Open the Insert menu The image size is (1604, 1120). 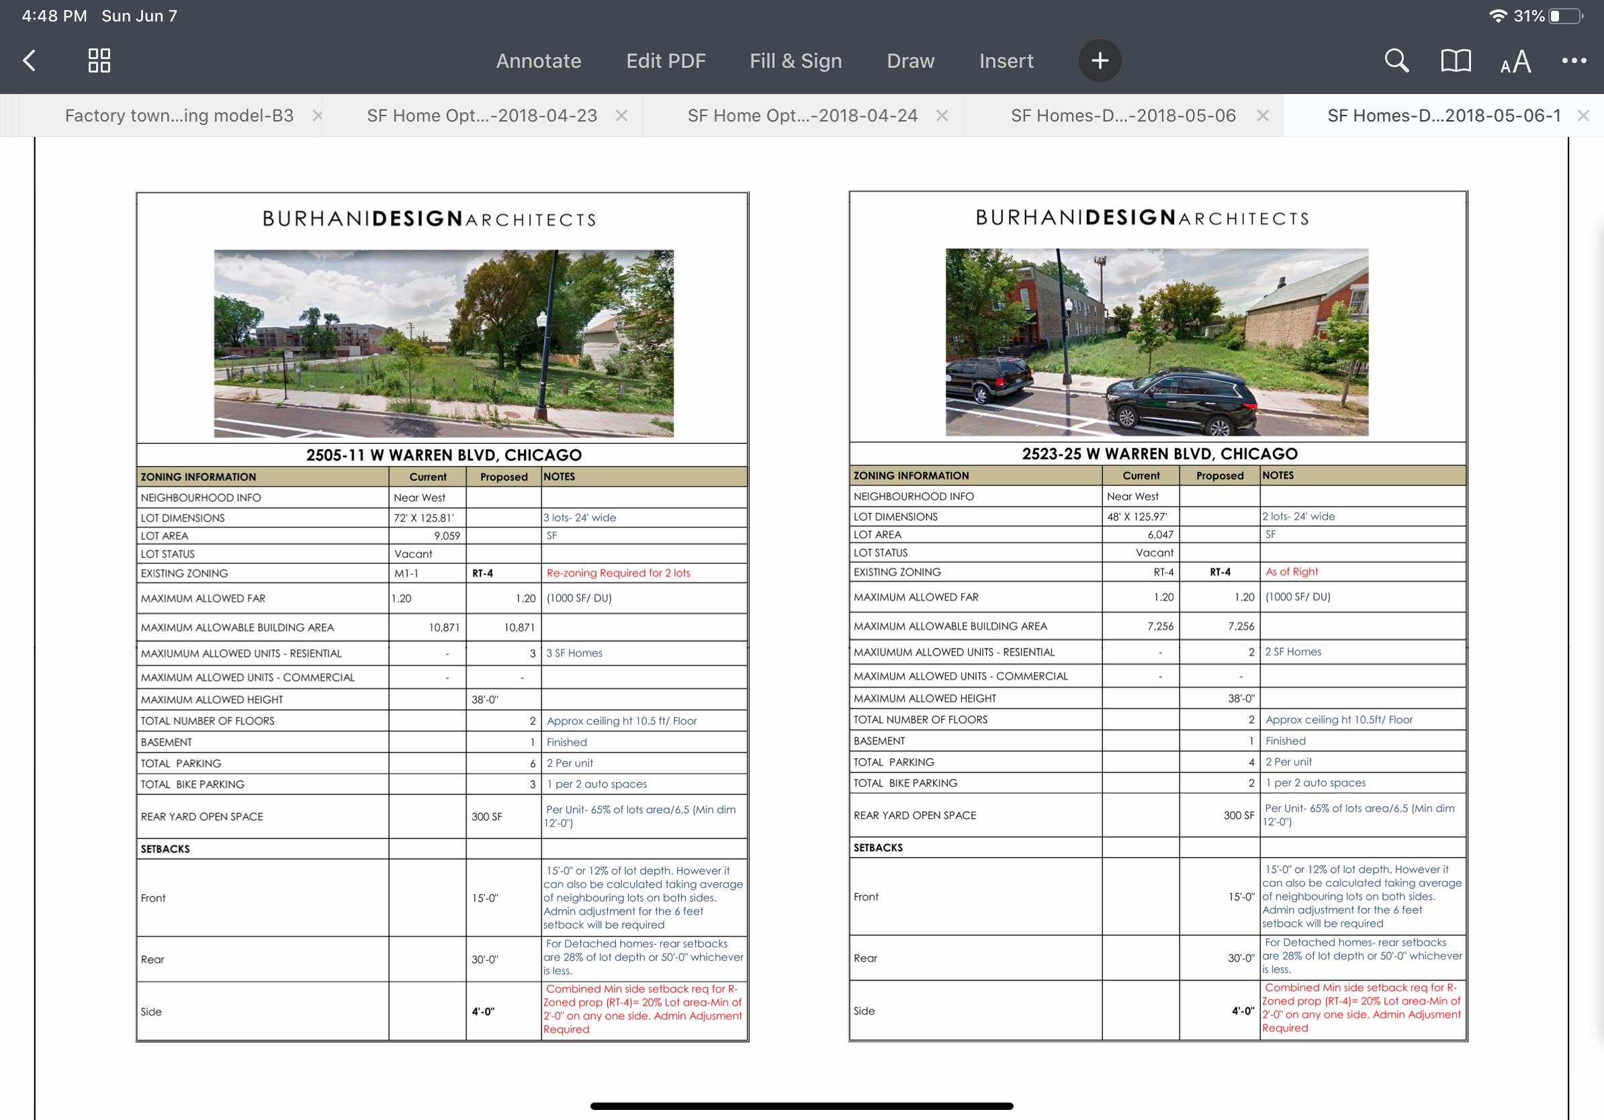pos(1006,60)
